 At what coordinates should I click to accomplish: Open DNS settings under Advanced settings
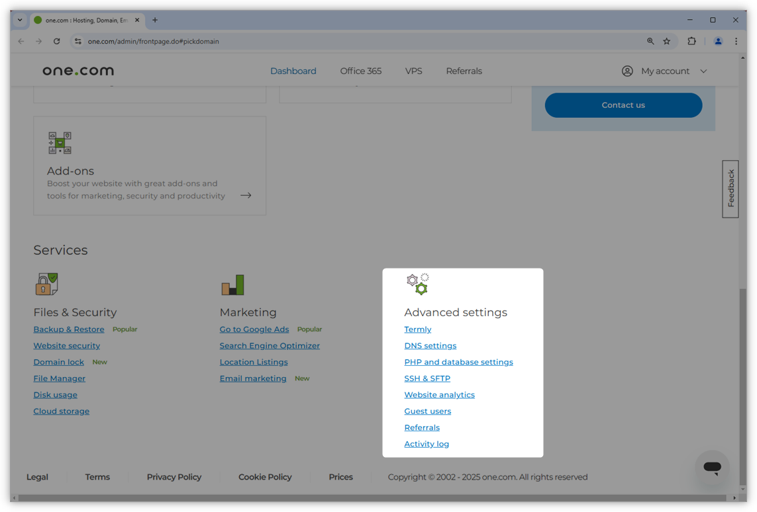(430, 345)
